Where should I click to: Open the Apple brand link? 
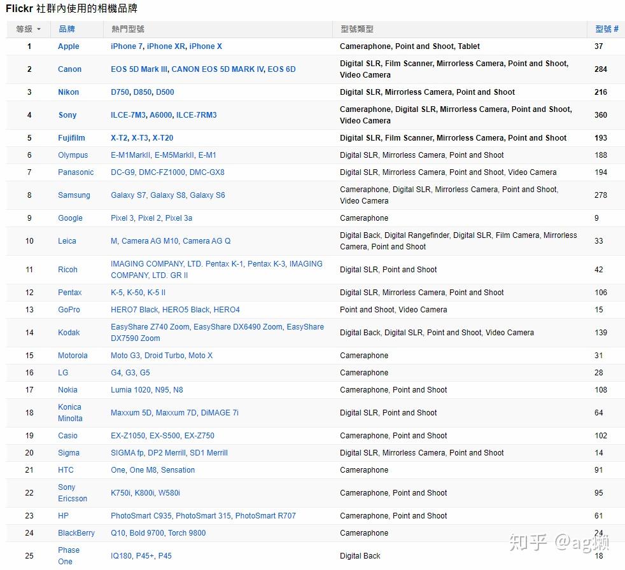click(69, 46)
